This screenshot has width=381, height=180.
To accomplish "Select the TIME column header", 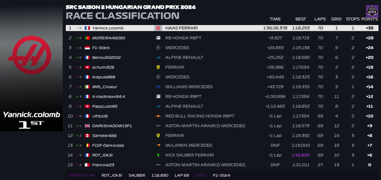I will pyautogui.click(x=275, y=19).
